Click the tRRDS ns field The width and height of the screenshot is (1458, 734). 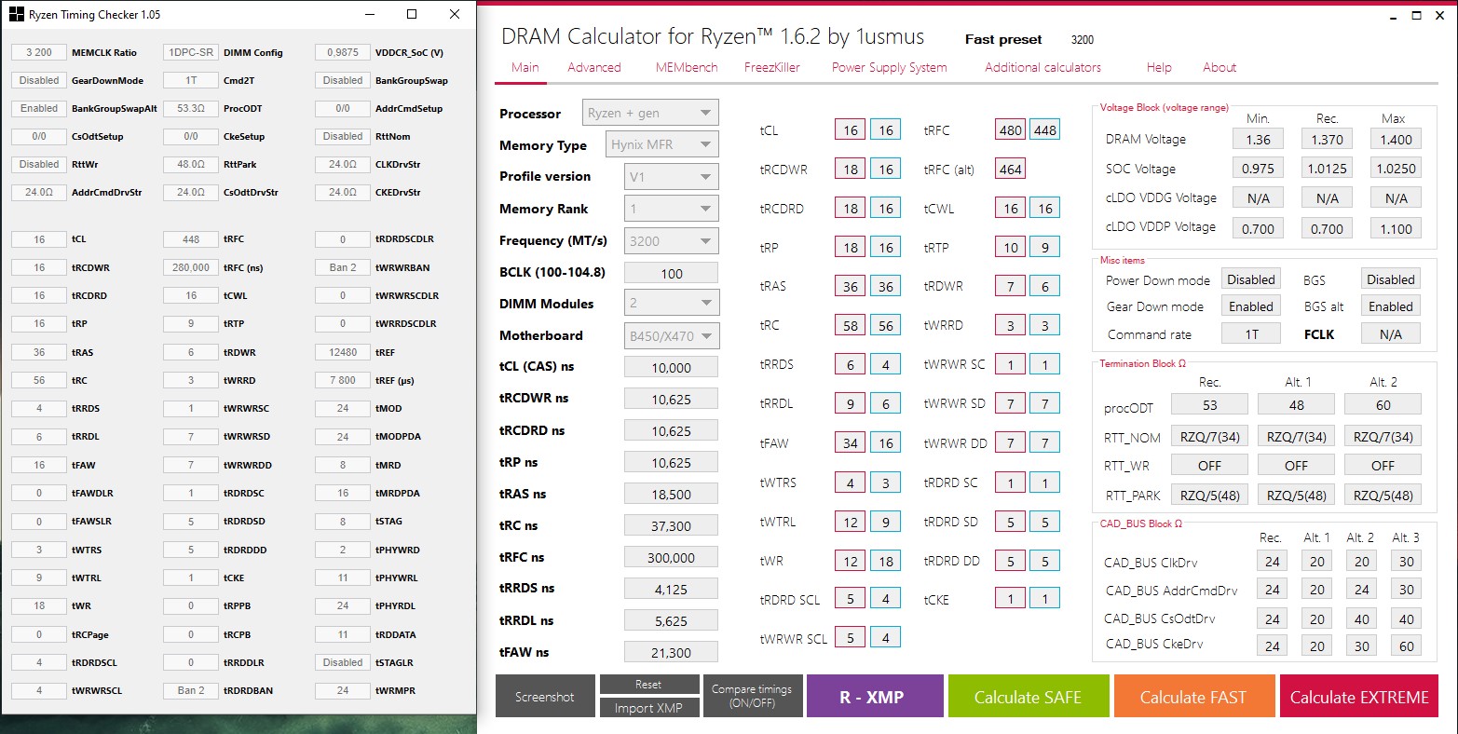tap(671, 589)
